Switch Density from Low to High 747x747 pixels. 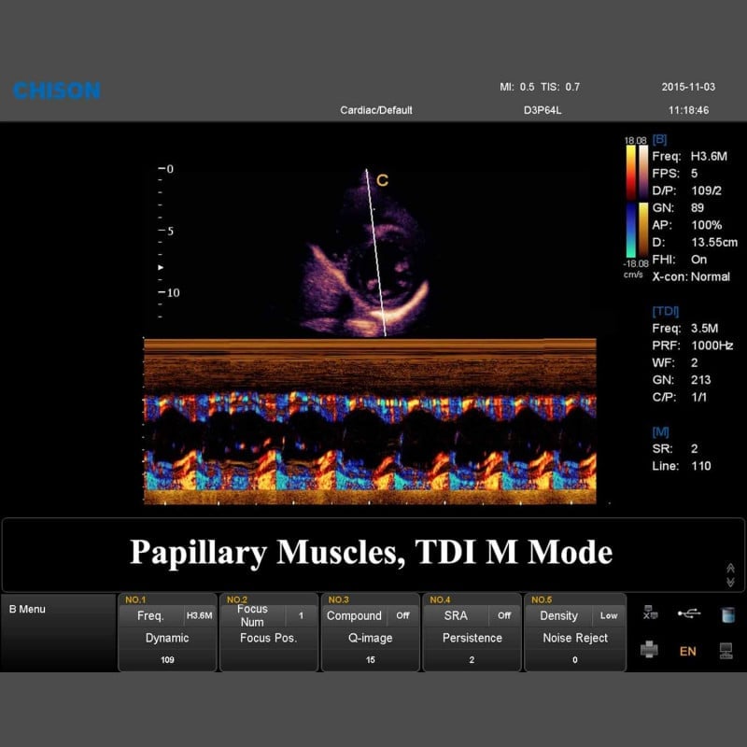coord(559,615)
